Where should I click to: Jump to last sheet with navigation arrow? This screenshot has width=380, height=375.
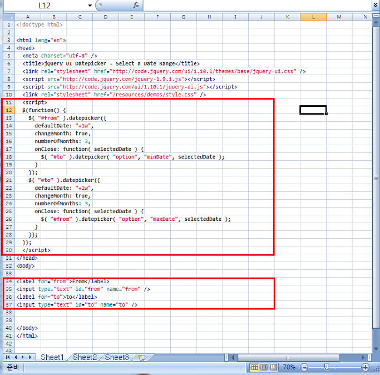coord(31,357)
